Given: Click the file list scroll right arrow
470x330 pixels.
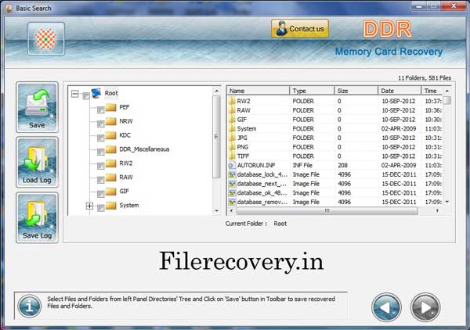Looking at the screenshot, I should [437, 210].
